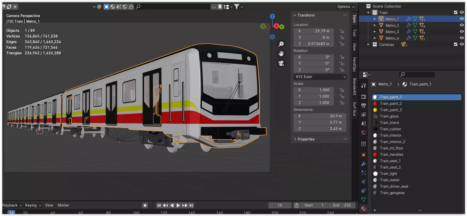Click the preview range stopwatch icon
Image resolution: width=467 pixels, height=216 pixels.
point(296,205)
